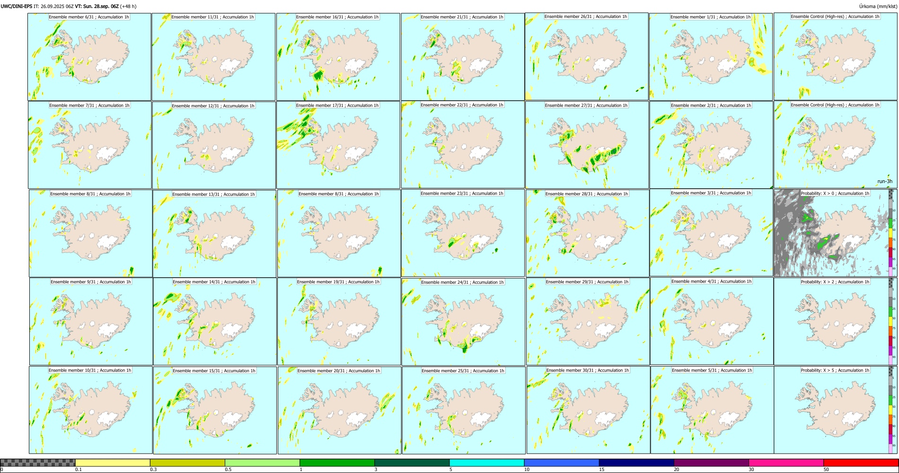This screenshot has width=899, height=473.
Task: Click the '(+48 h)' lead time text
Action: (128, 6)
